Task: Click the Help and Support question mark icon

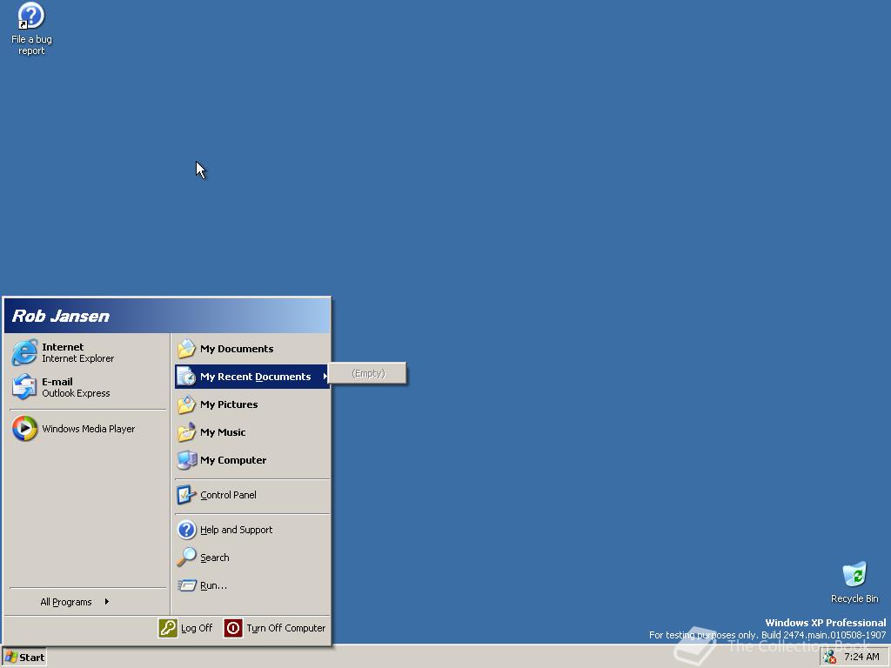Action: tap(186, 530)
